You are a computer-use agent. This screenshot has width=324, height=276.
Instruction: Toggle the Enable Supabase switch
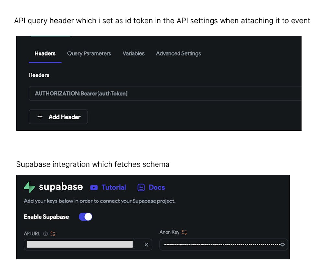(x=86, y=217)
